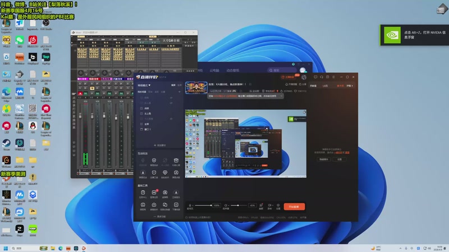Screen dimensions: 449x252
Task: Click the Windows Start button
Action: coord(6,248)
